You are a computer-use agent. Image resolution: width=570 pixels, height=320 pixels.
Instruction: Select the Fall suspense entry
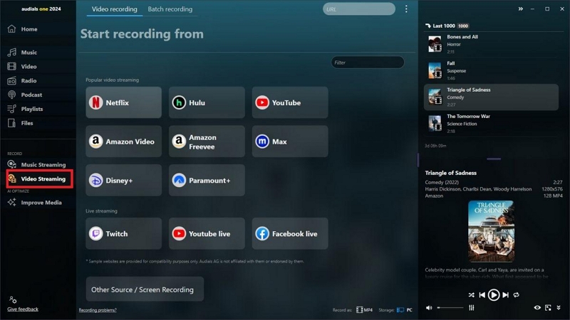click(x=491, y=70)
